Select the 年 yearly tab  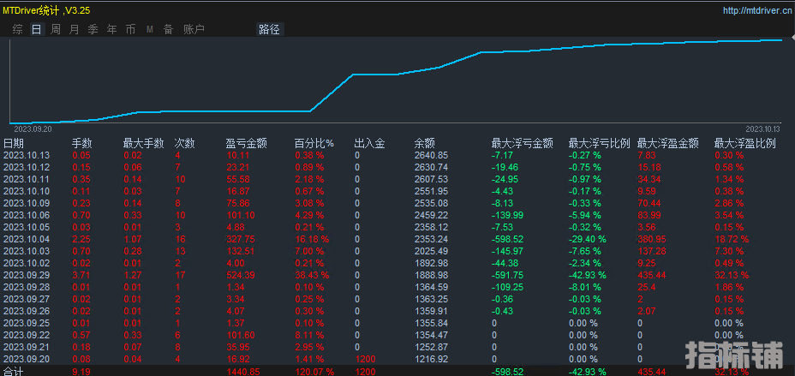111,29
